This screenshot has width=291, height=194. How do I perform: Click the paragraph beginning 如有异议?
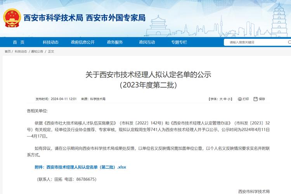pos(148,151)
